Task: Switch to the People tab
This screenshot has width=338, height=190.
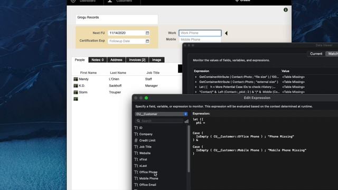Action: [x=80, y=60]
